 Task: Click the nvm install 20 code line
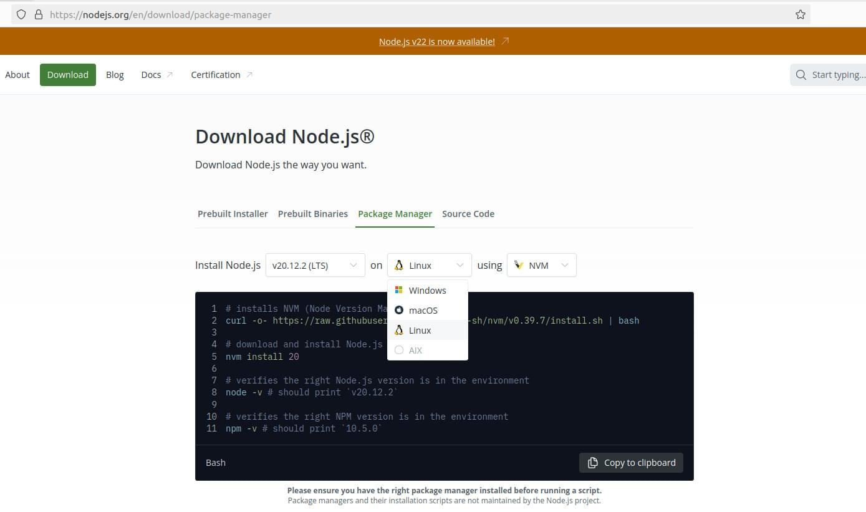coord(262,357)
